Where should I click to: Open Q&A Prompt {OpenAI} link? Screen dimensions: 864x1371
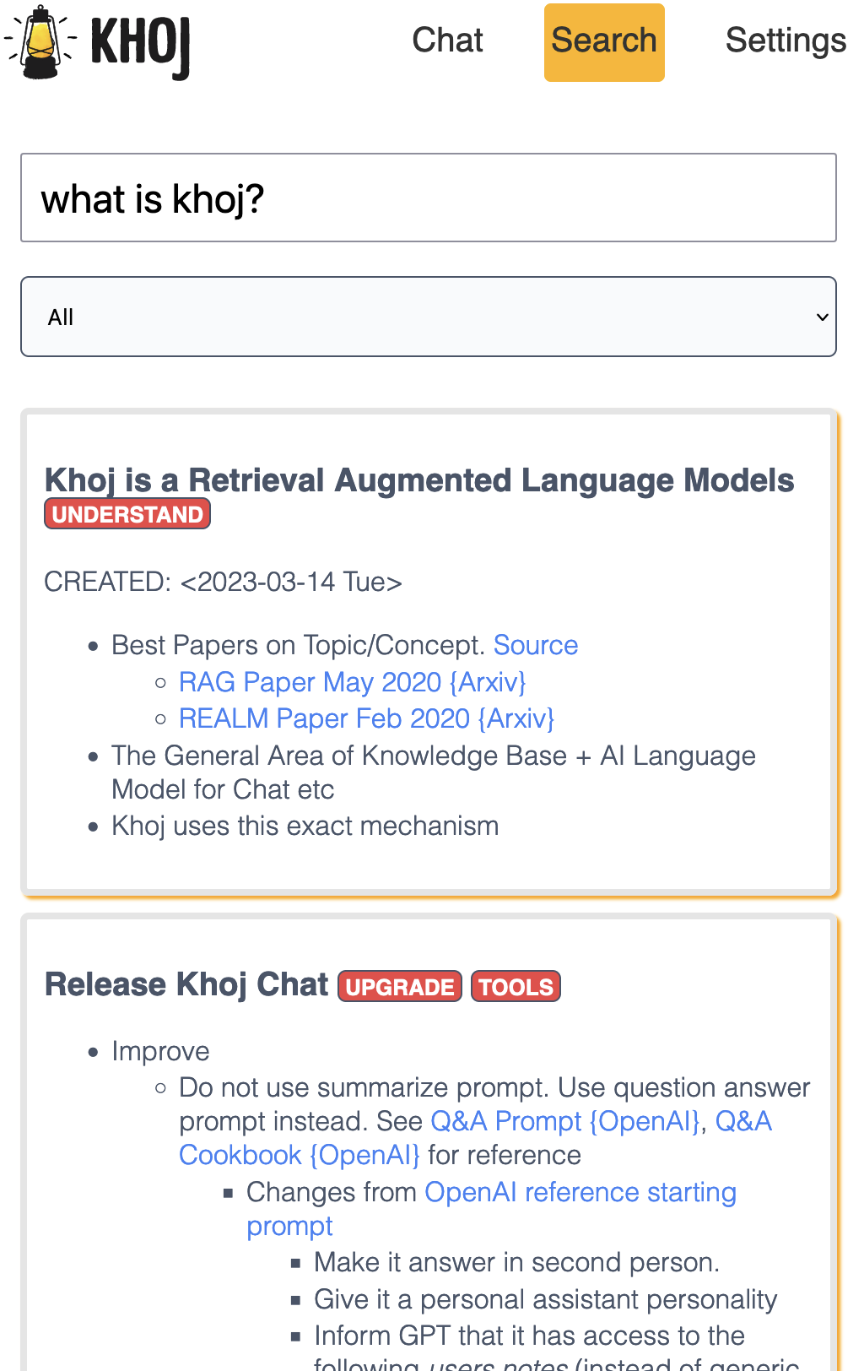coord(566,1121)
